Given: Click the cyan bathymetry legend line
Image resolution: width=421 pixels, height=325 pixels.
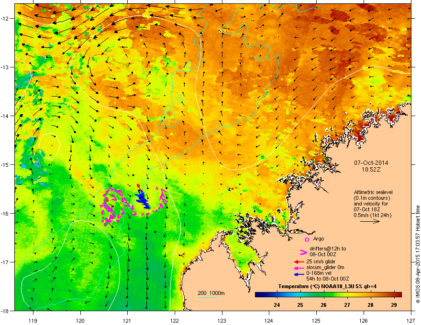Looking at the screenshot, I should (x=207, y=297).
